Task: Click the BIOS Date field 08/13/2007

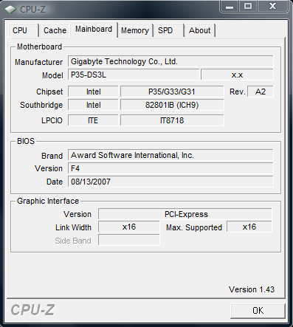Action: tap(170, 182)
